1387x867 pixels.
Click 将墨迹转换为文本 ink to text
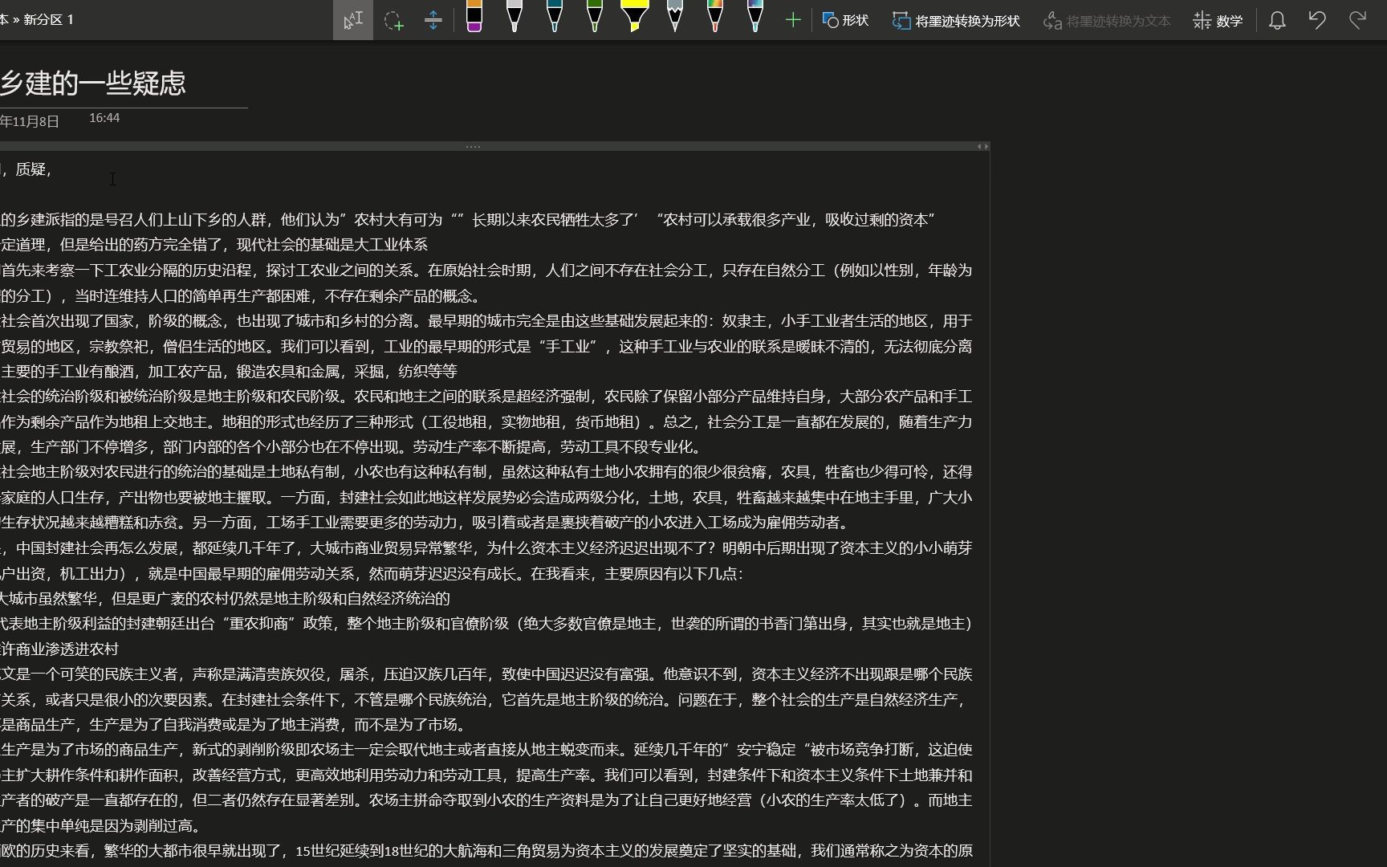tap(1107, 21)
